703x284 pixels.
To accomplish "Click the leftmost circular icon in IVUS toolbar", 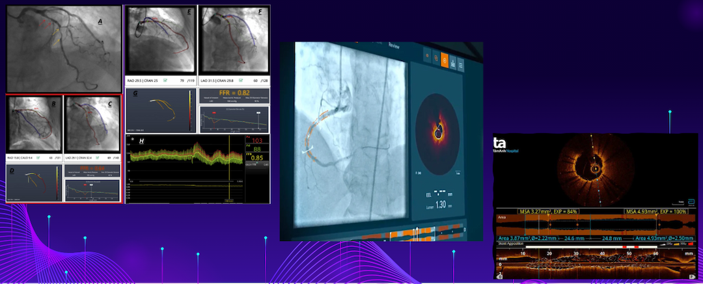I will (x=427, y=55).
